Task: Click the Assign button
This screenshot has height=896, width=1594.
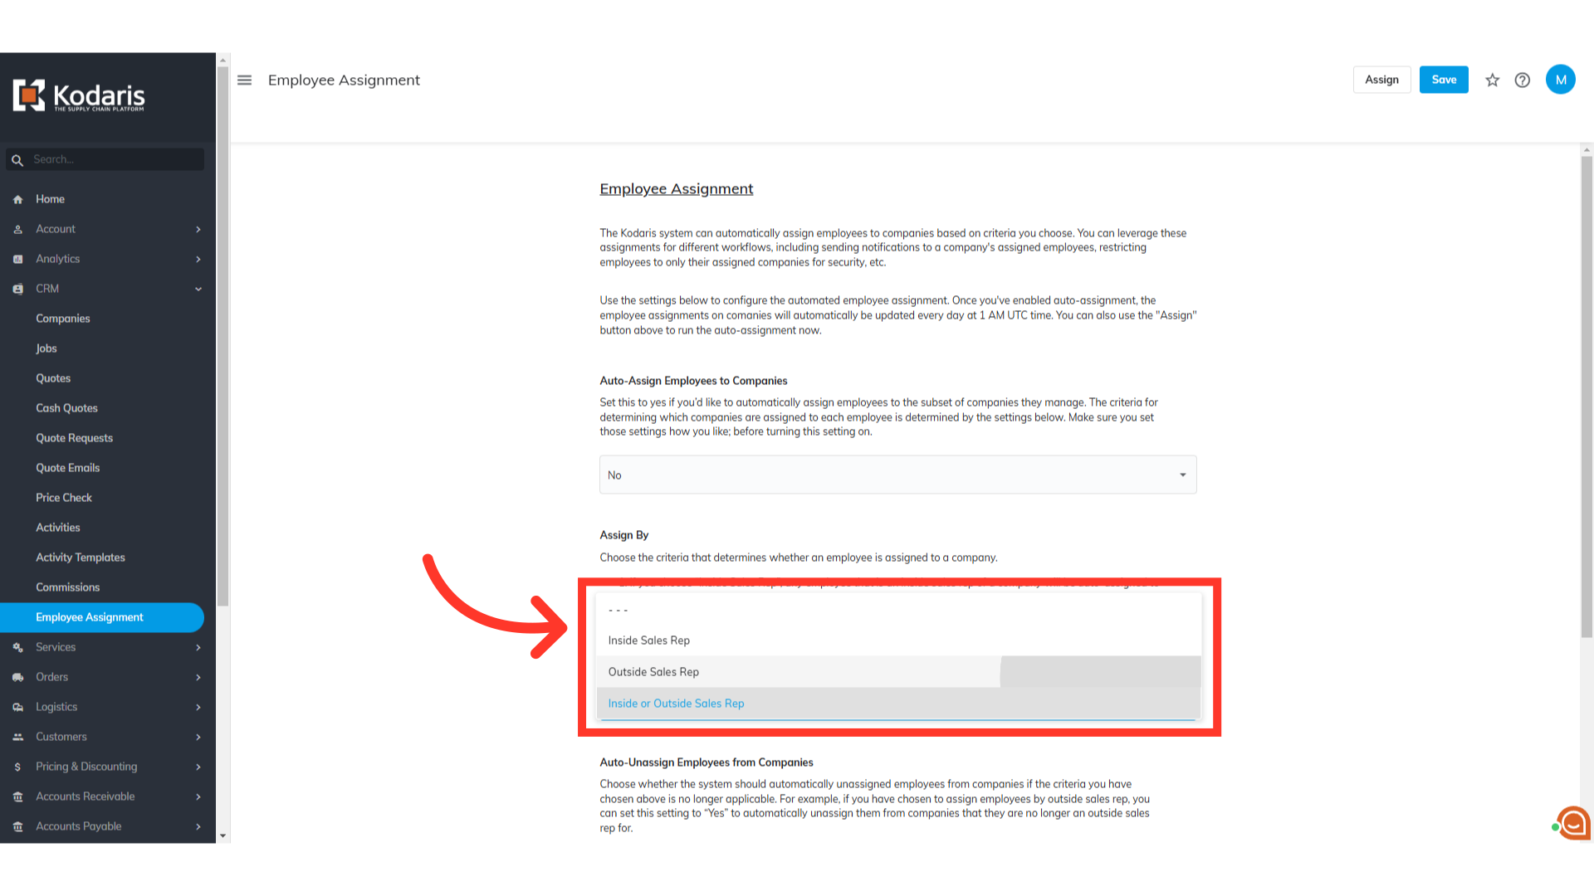Action: 1381,80
